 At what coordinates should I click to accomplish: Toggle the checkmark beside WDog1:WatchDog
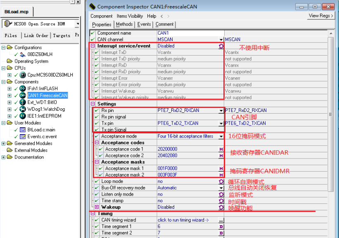[x=16, y=109]
